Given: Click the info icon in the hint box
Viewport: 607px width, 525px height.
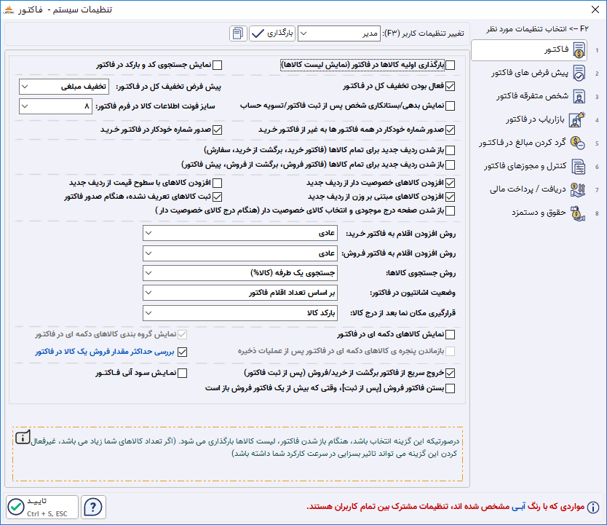Looking at the screenshot, I should click(23, 438).
